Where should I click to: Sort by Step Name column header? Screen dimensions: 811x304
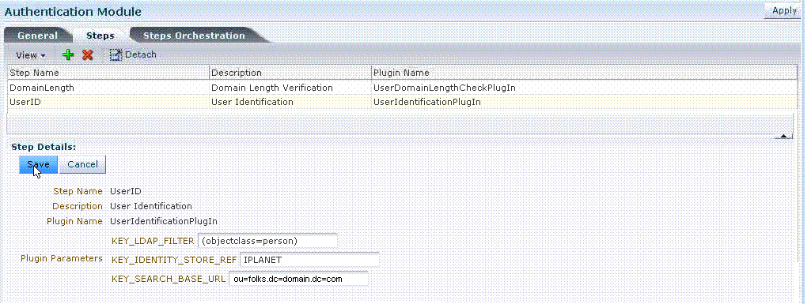click(x=108, y=73)
